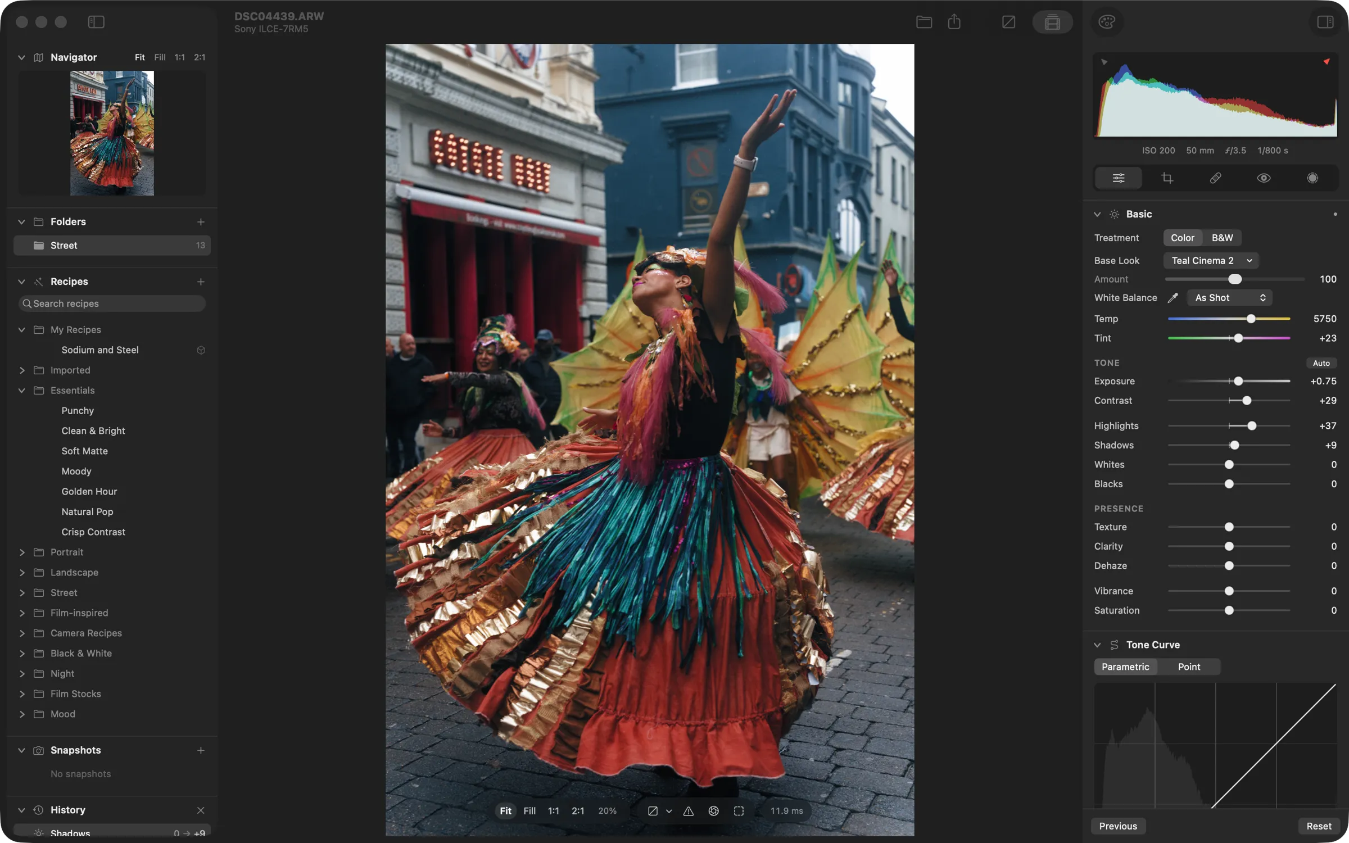The image size is (1349, 843).
Task: Toggle shadow clipping indicator in histogram
Action: click(1104, 62)
